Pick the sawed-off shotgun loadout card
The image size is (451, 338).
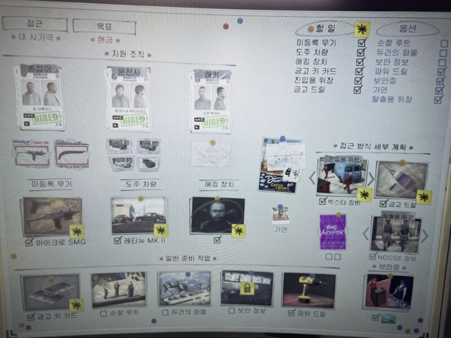pos(72,155)
